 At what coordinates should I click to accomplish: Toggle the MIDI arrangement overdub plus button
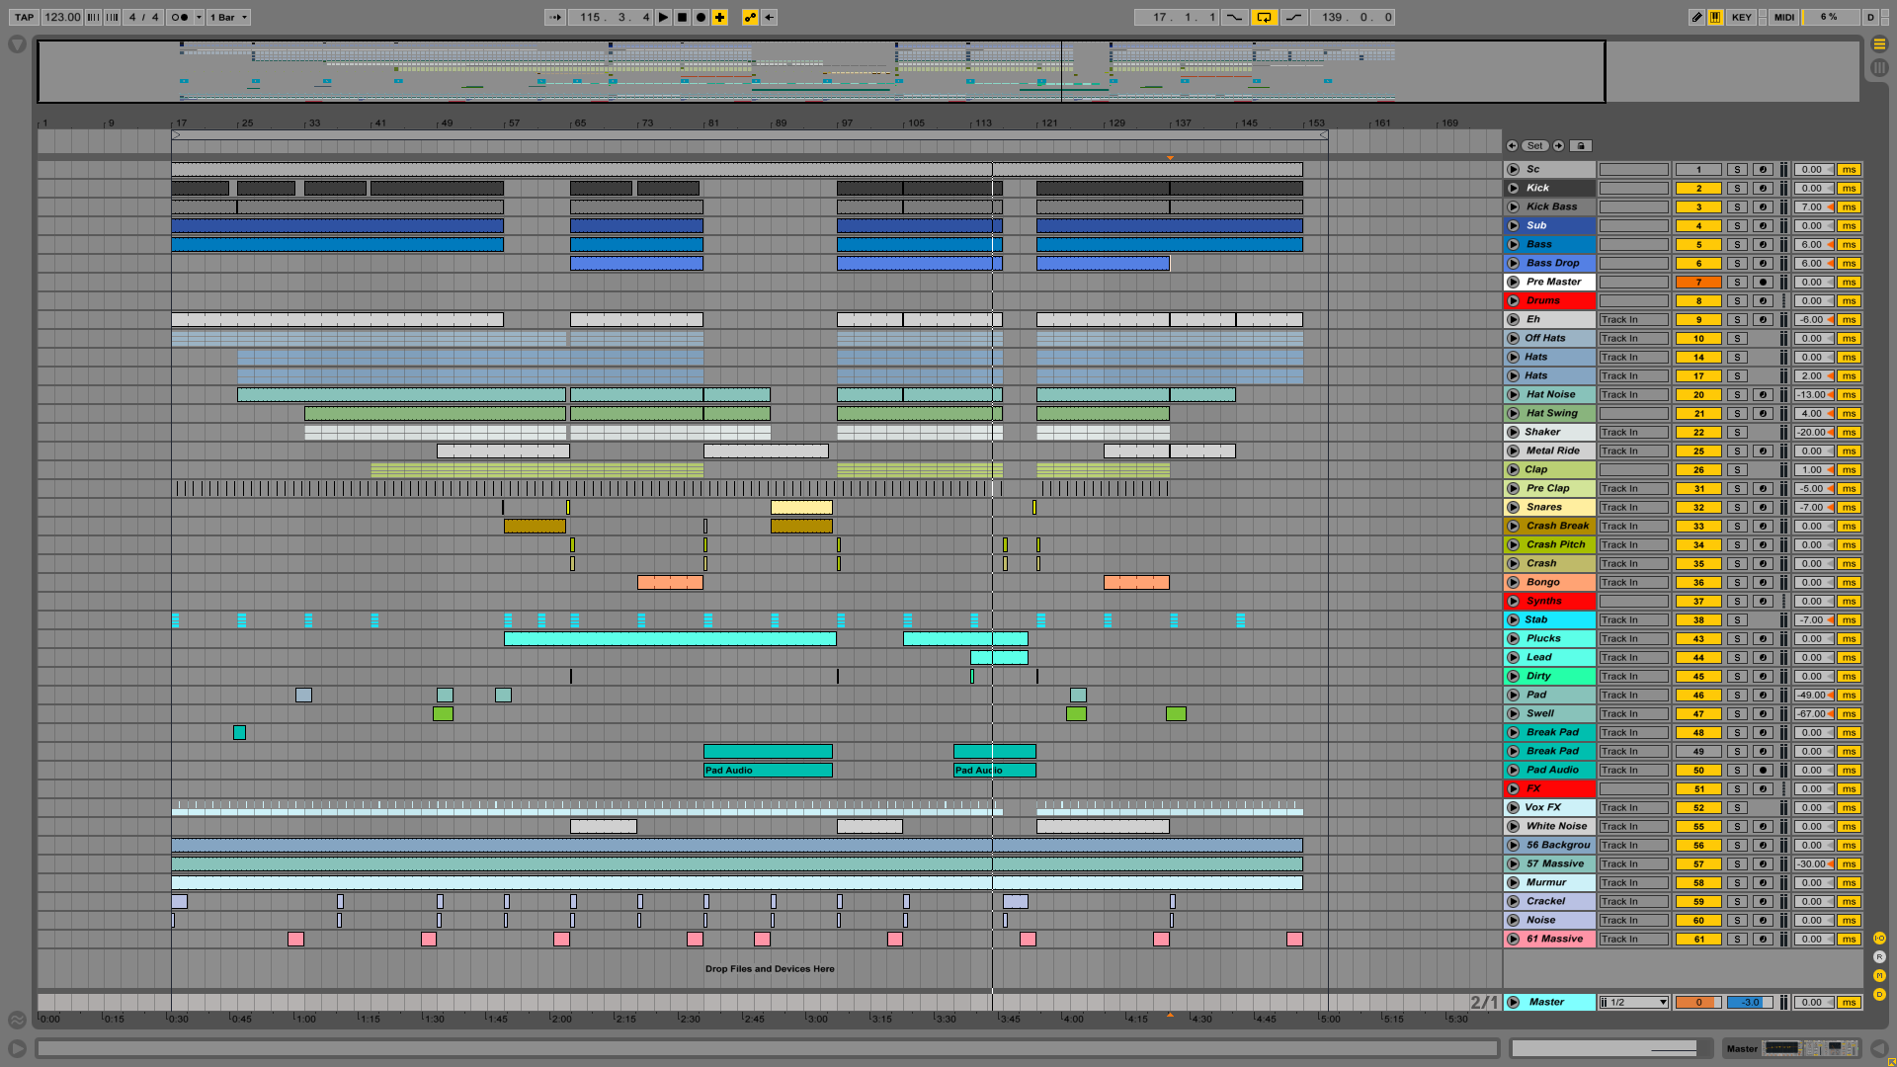[x=720, y=17]
